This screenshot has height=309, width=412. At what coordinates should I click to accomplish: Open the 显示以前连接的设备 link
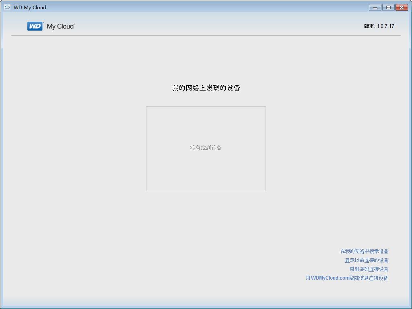point(367,260)
